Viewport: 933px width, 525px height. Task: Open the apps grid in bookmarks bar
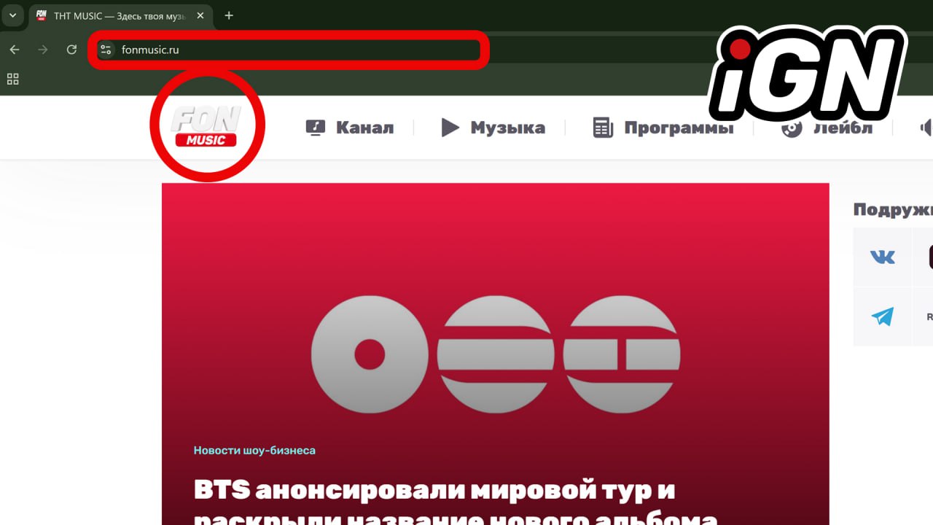point(12,79)
